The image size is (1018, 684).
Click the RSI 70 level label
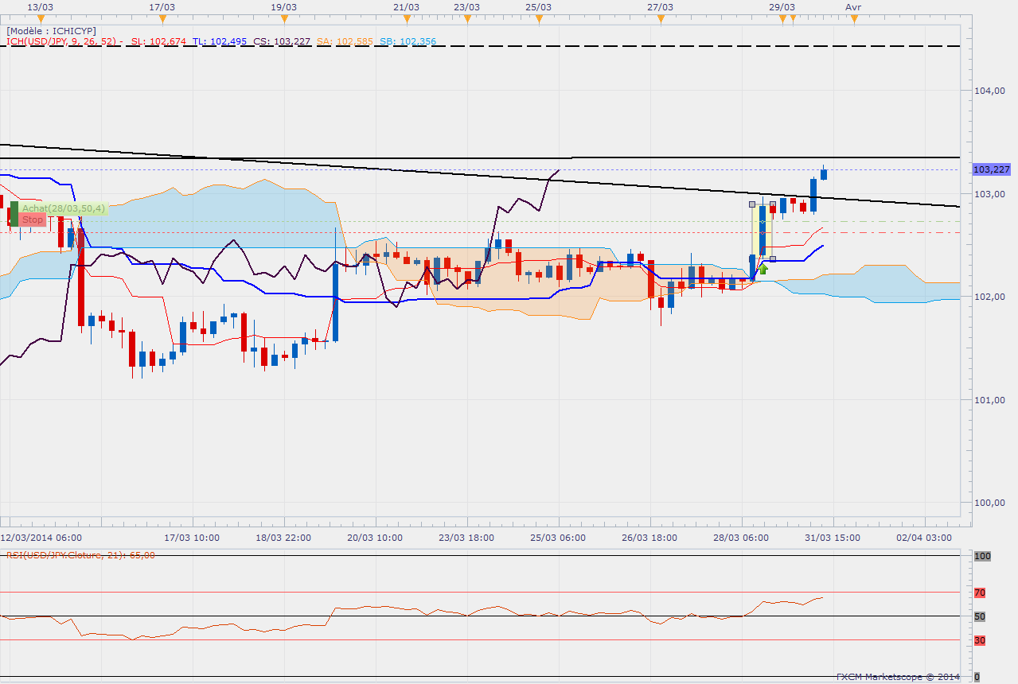pyautogui.click(x=980, y=593)
